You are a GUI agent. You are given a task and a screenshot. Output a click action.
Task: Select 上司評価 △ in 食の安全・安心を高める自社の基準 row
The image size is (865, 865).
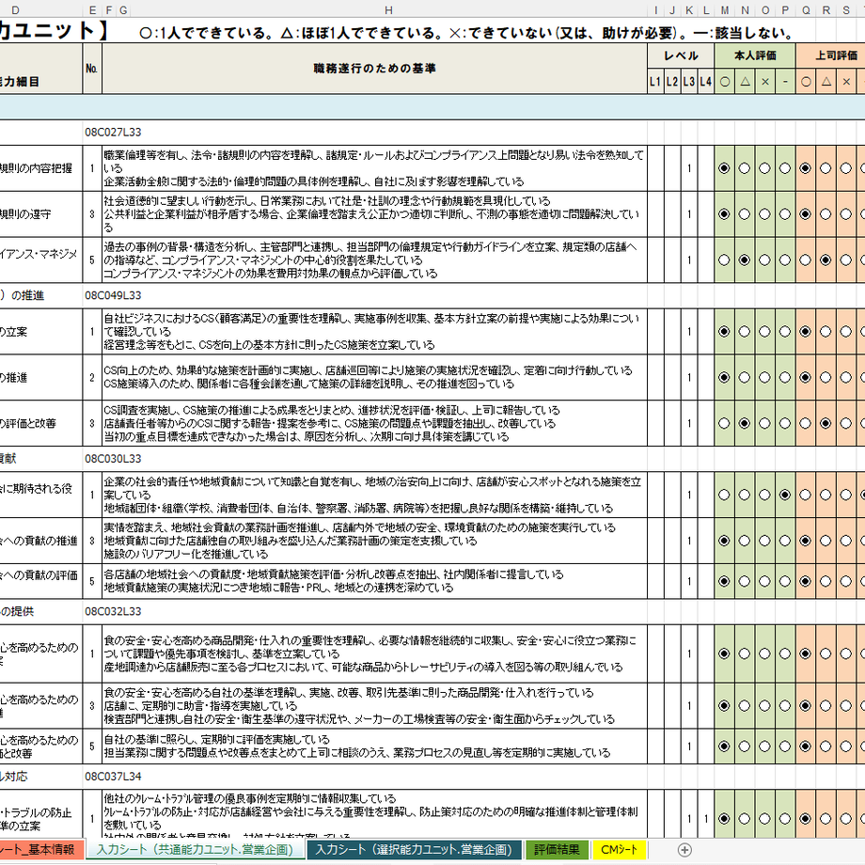(826, 705)
